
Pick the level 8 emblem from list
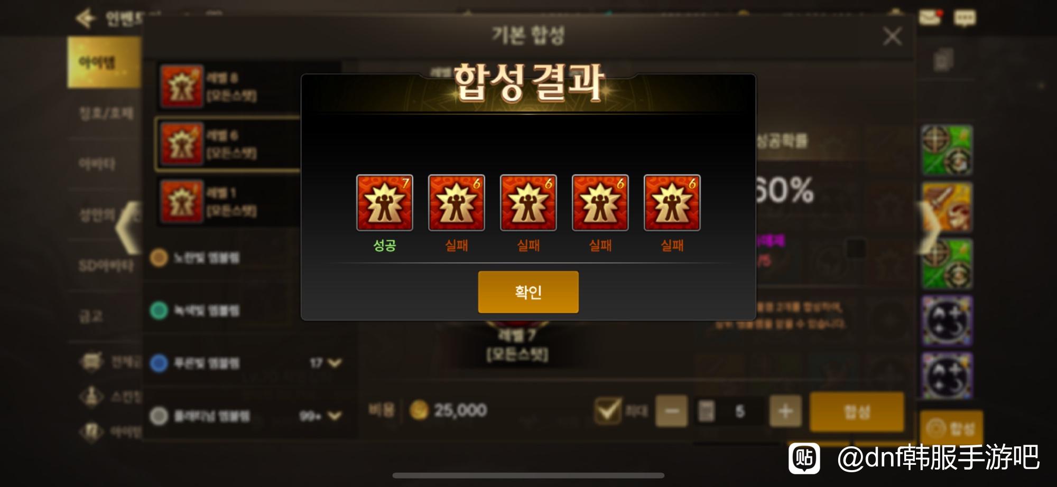click(228, 86)
